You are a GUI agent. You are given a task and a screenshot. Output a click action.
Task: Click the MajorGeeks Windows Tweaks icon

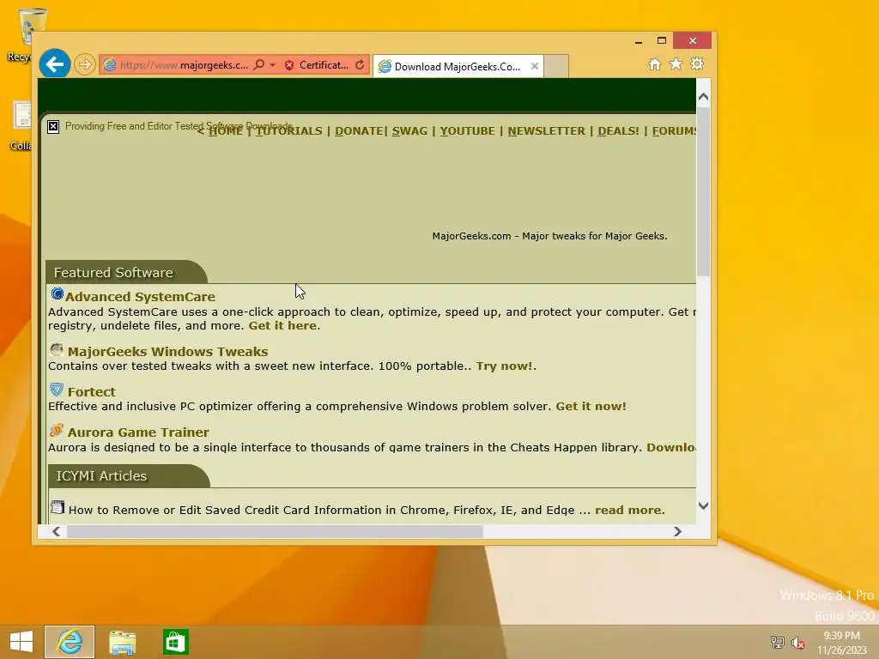click(x=56, y=350)
